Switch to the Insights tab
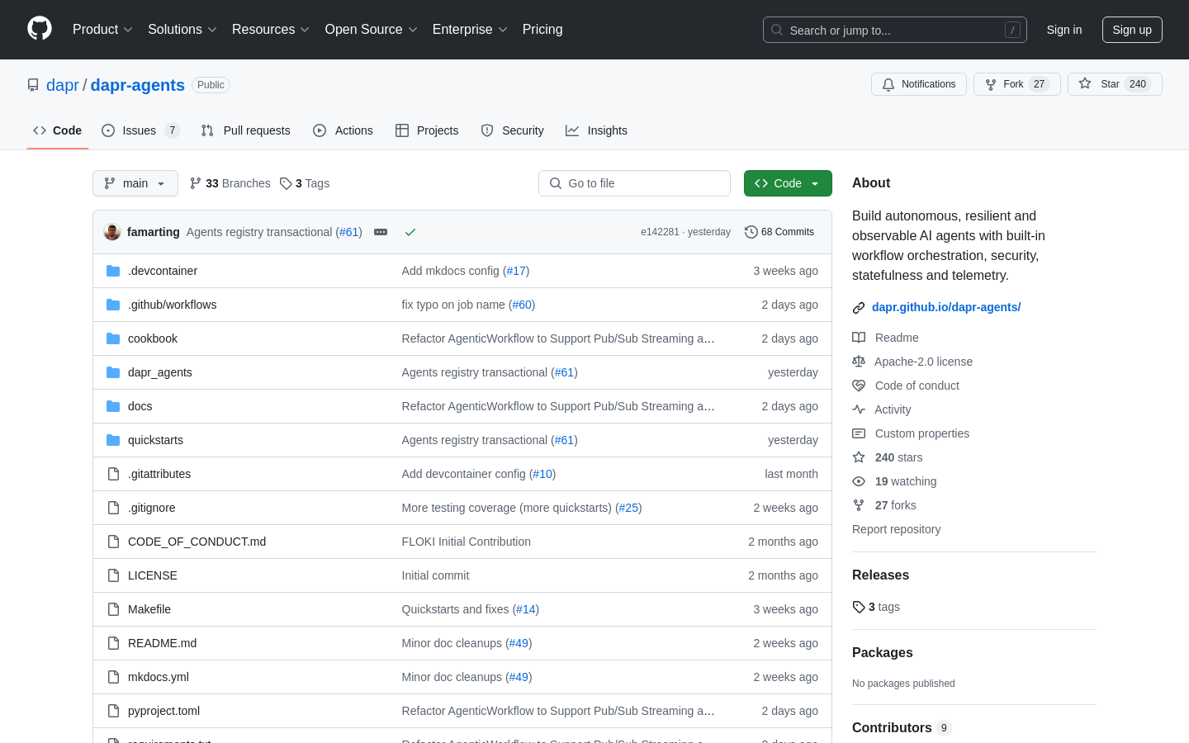Viewport: 1189px width, 743px height. 596,130
